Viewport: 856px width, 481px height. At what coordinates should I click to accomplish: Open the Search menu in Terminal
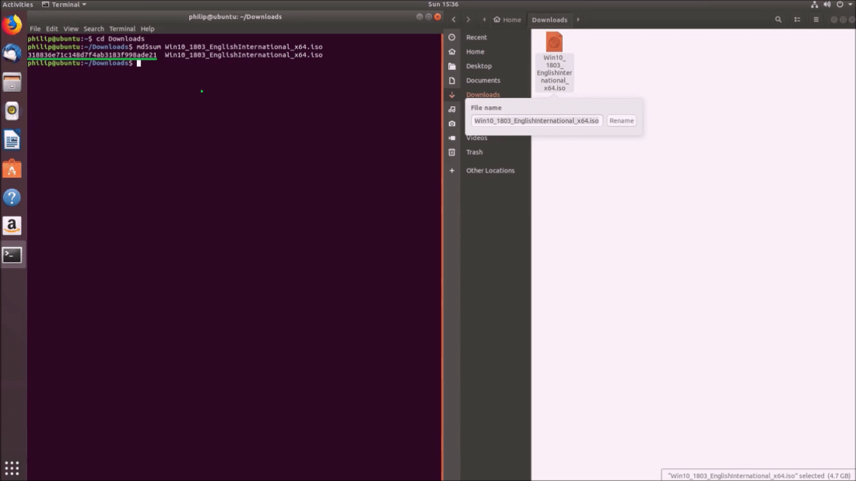(x=93, y=29)
